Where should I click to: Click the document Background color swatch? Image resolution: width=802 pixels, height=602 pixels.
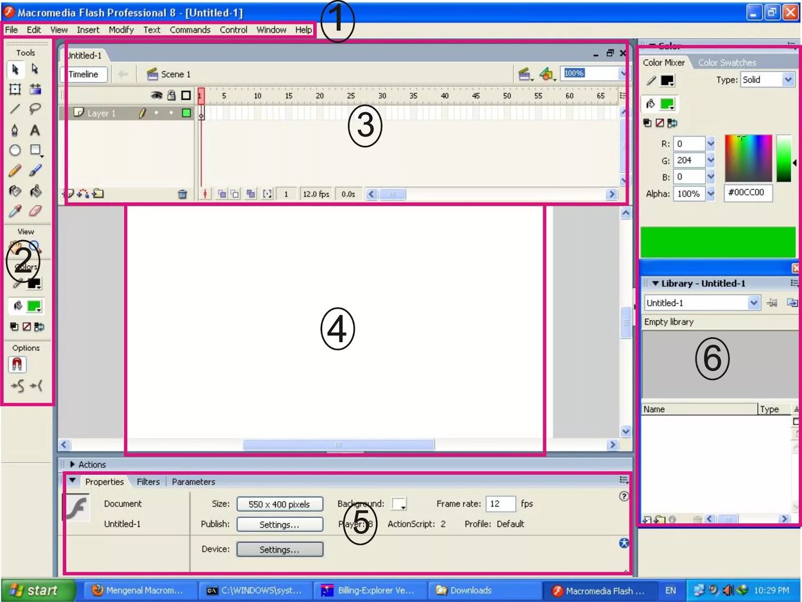pyautogui.click(x=399, y=504)
